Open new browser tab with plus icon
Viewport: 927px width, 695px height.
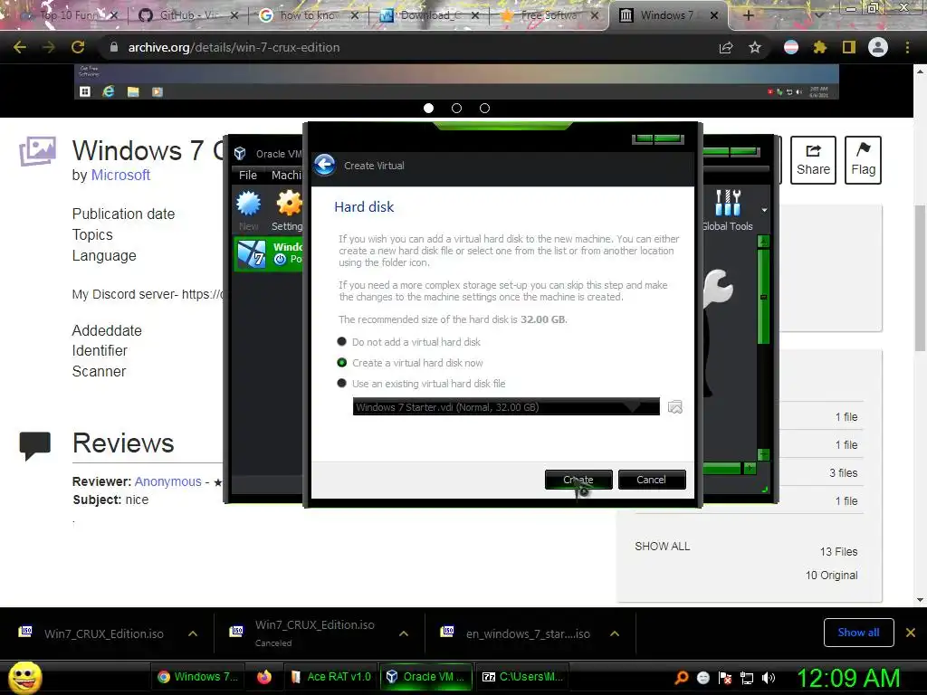pos(748,15)
